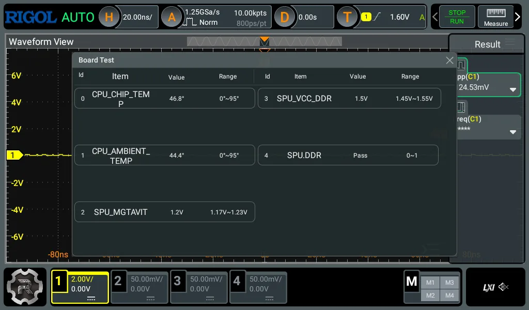Turn on channel 4
The height and width of the screenshot is (310, 529).
pos(258,287)
